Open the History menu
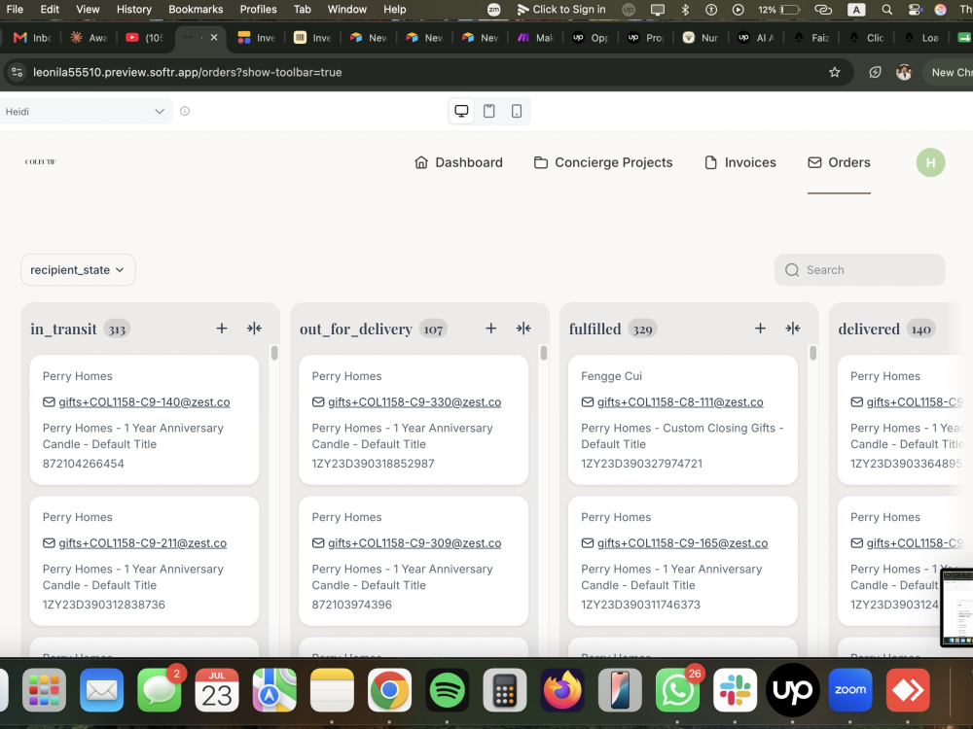973x729 pixels. tap(134, 10)
